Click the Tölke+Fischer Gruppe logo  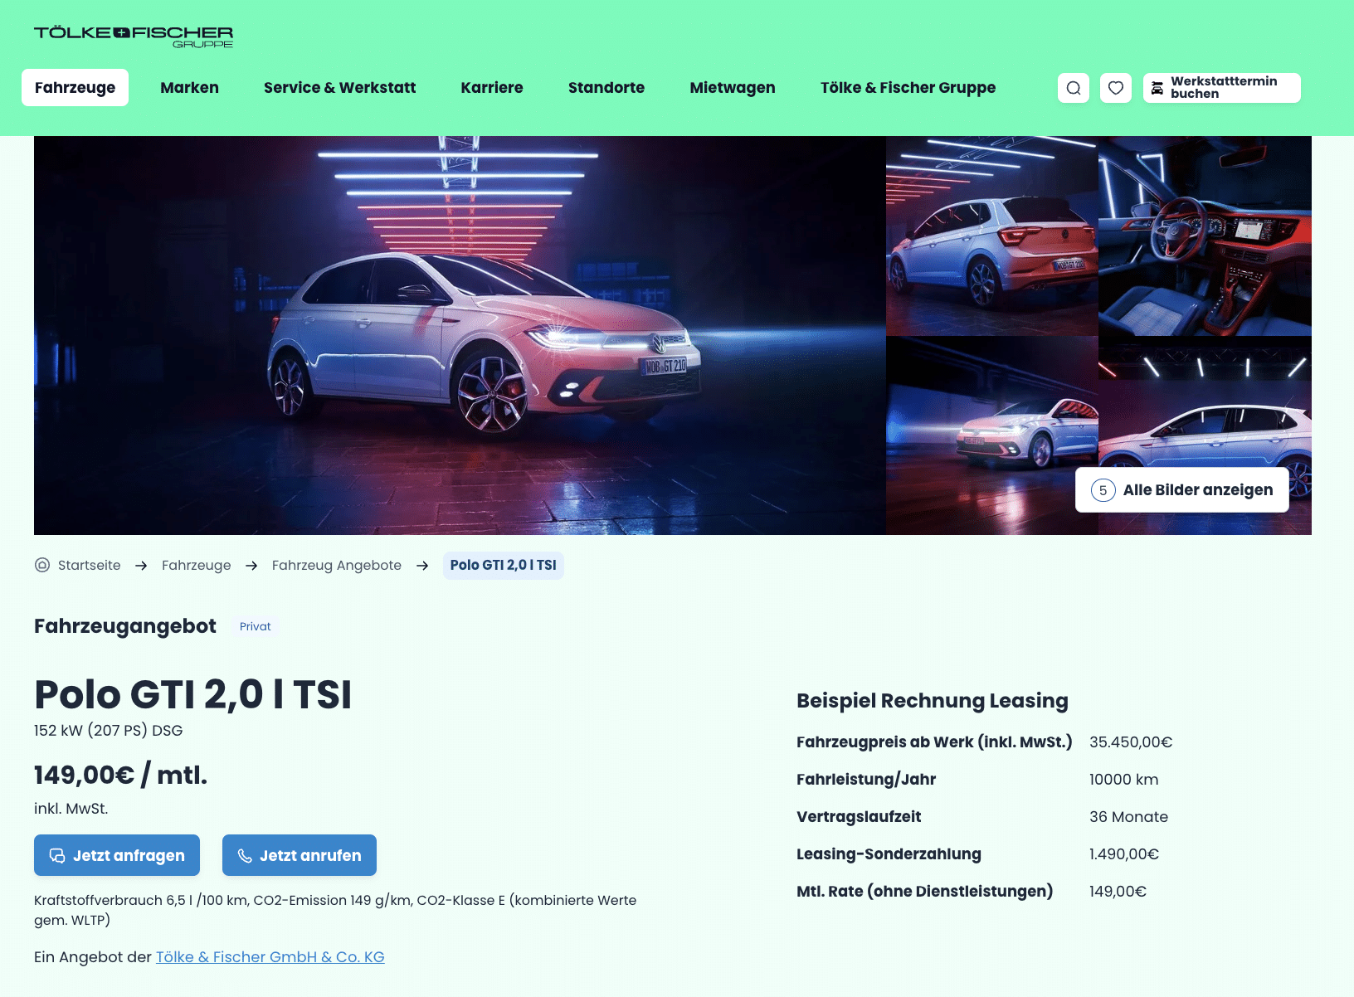[134, 36]
